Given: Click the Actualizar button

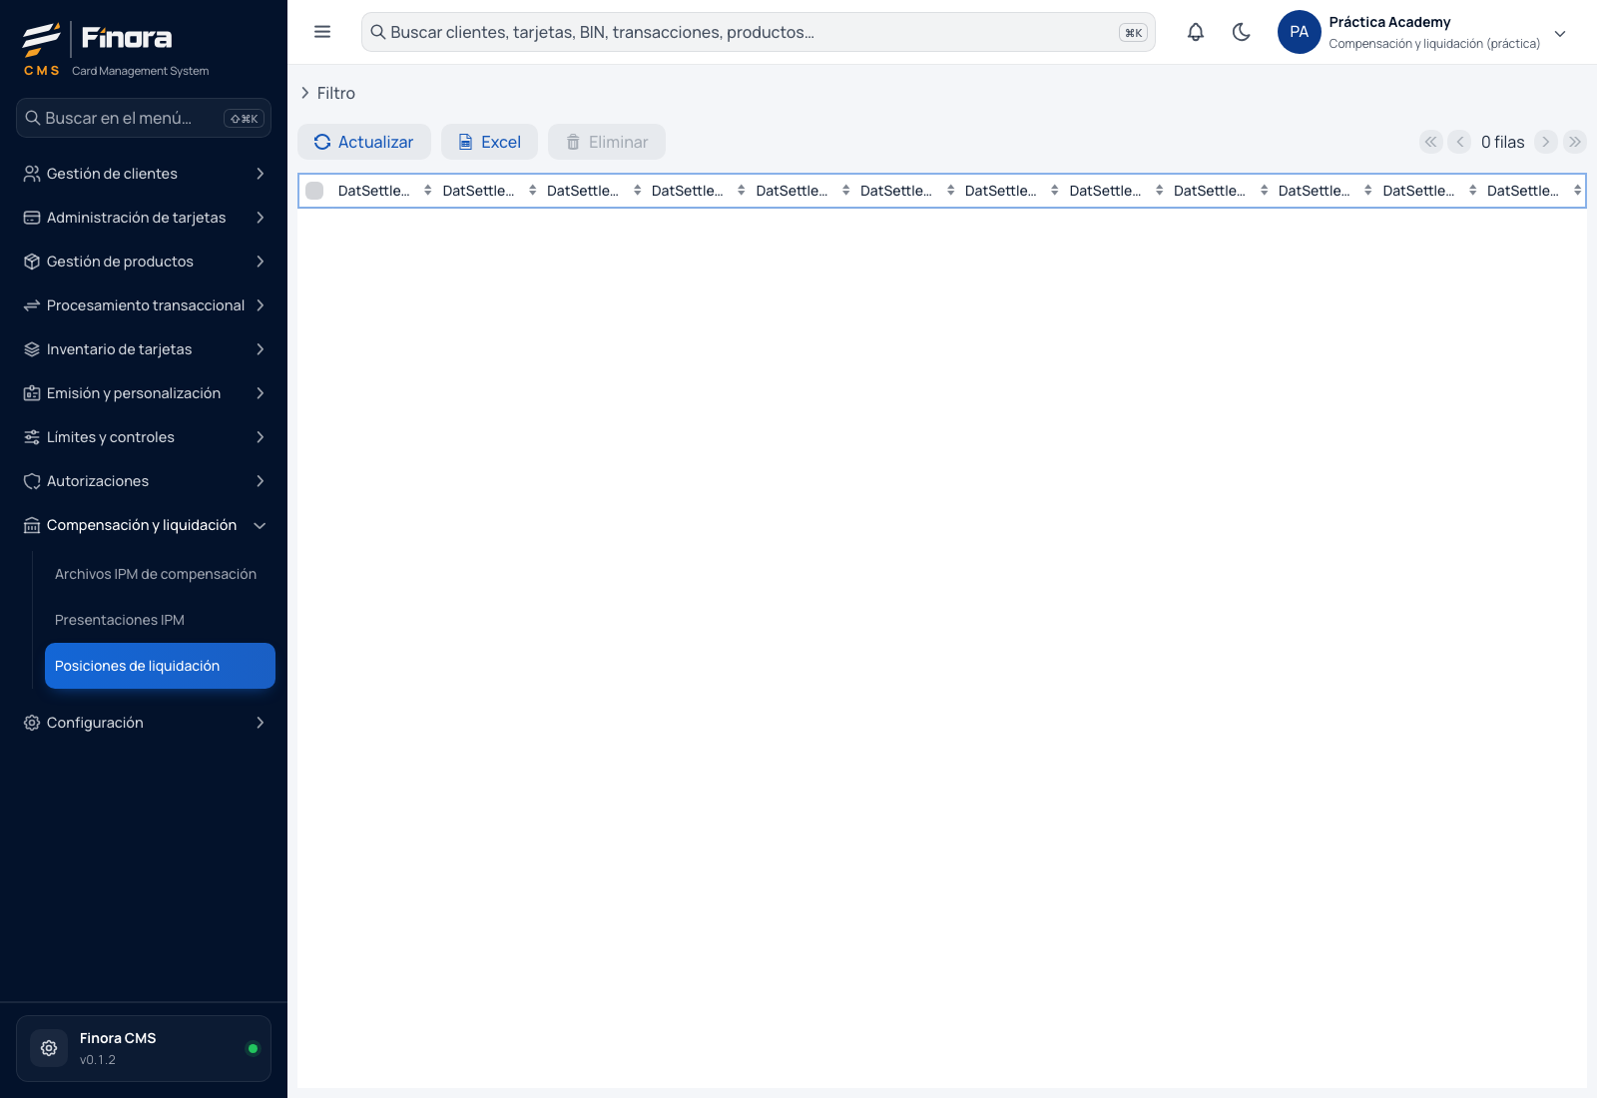Looking at the screenshot, I should point(364,142).
